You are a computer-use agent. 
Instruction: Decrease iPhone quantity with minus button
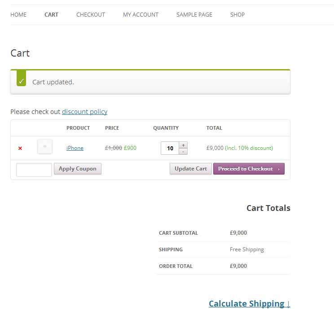(183, 151)
